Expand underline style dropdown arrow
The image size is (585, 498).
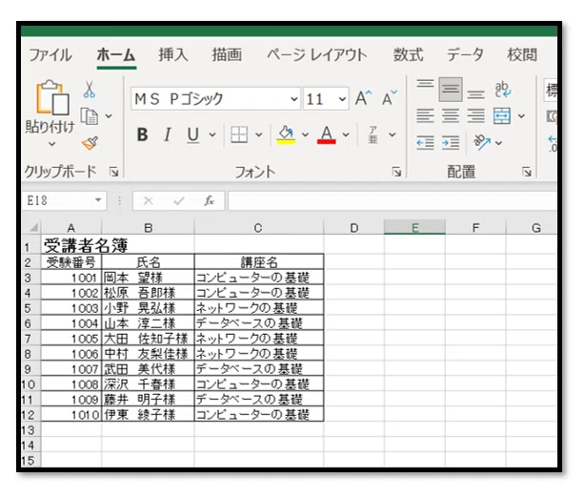pos(212,135)
